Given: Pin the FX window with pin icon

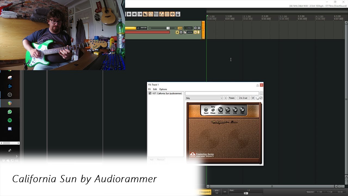Looking at the screenshot, I should (x=257, y=85).
